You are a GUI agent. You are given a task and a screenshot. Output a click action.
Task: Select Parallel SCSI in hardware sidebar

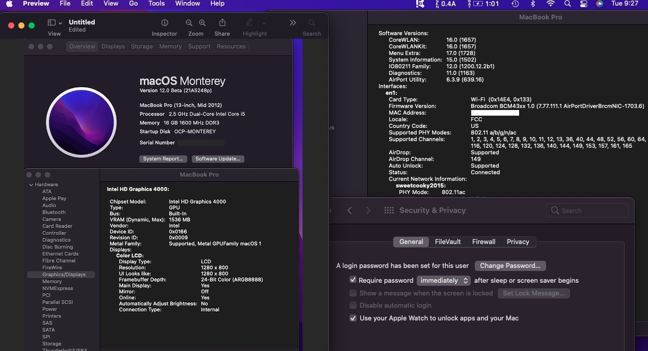tap(57, 302)
